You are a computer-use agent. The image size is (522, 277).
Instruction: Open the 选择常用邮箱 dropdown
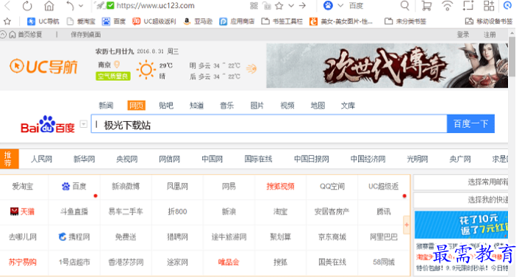461,182
